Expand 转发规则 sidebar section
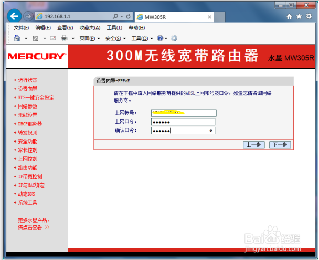 click(27, 133)
